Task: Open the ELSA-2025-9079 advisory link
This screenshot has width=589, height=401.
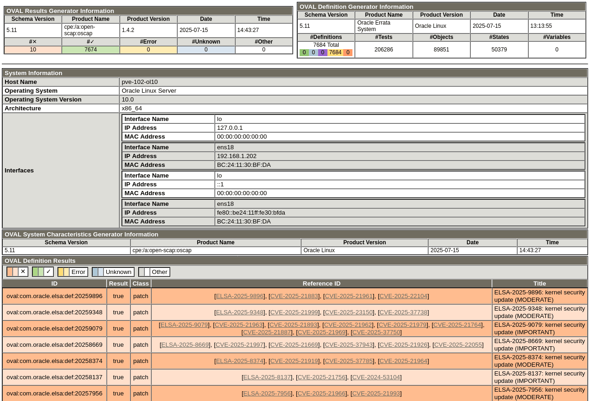Action: tap(184, 325)
